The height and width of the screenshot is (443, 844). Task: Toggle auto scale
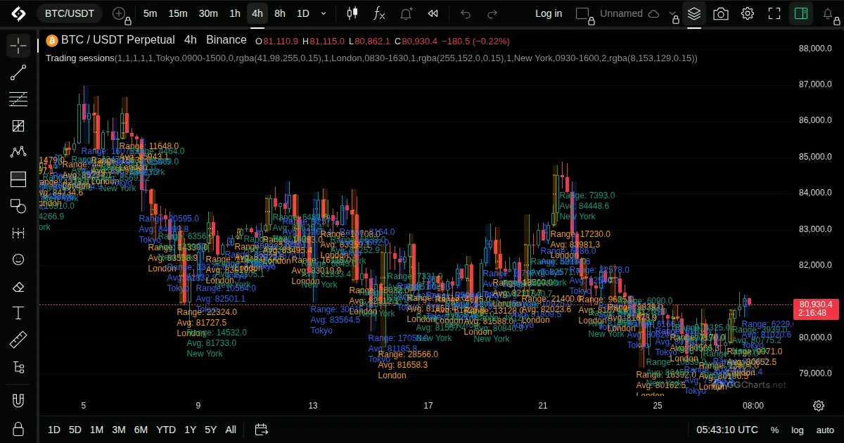[x=825, y=430]
